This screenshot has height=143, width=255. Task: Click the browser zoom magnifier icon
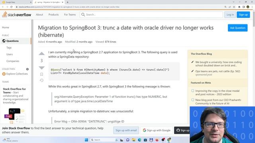(x=226, y=7)
